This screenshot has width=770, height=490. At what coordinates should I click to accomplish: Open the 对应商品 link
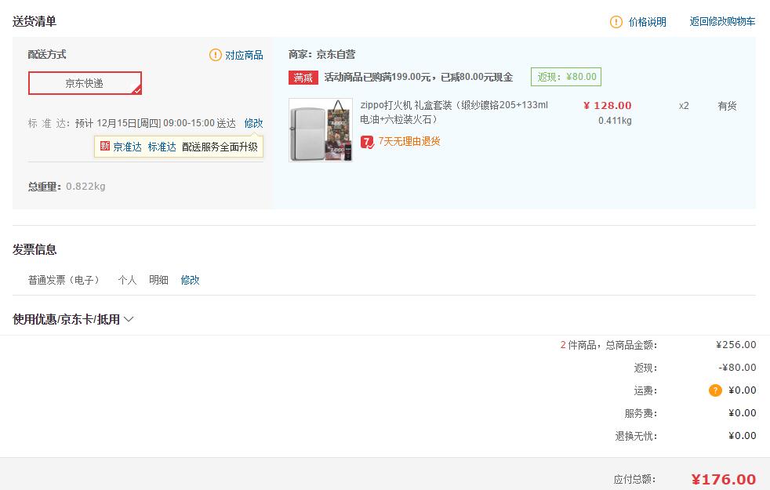click(x=244, y=55)
